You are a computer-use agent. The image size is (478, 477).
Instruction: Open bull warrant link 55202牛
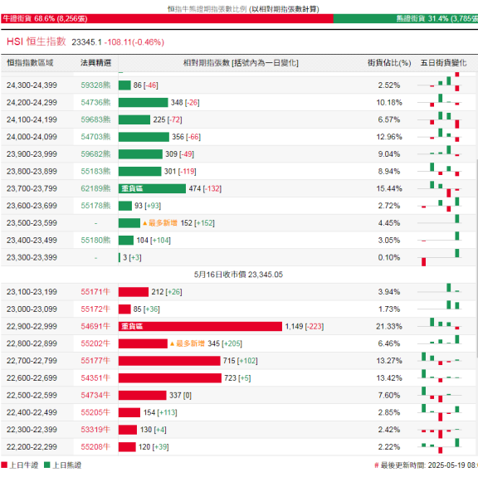click(x=95, y=343)
